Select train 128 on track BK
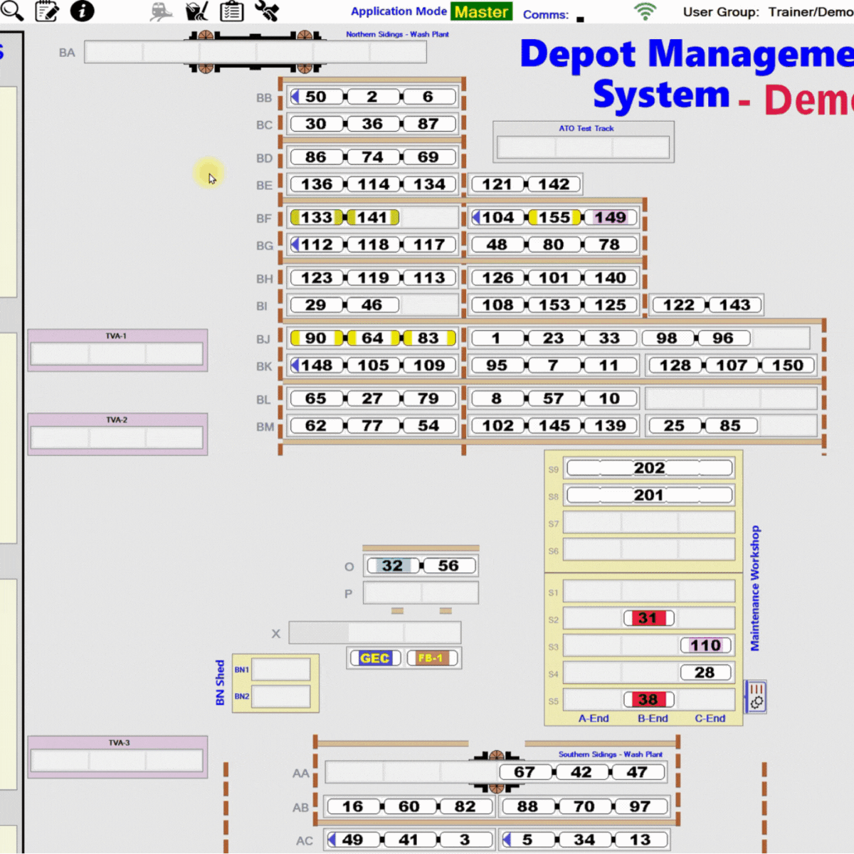 pos(675,366)
